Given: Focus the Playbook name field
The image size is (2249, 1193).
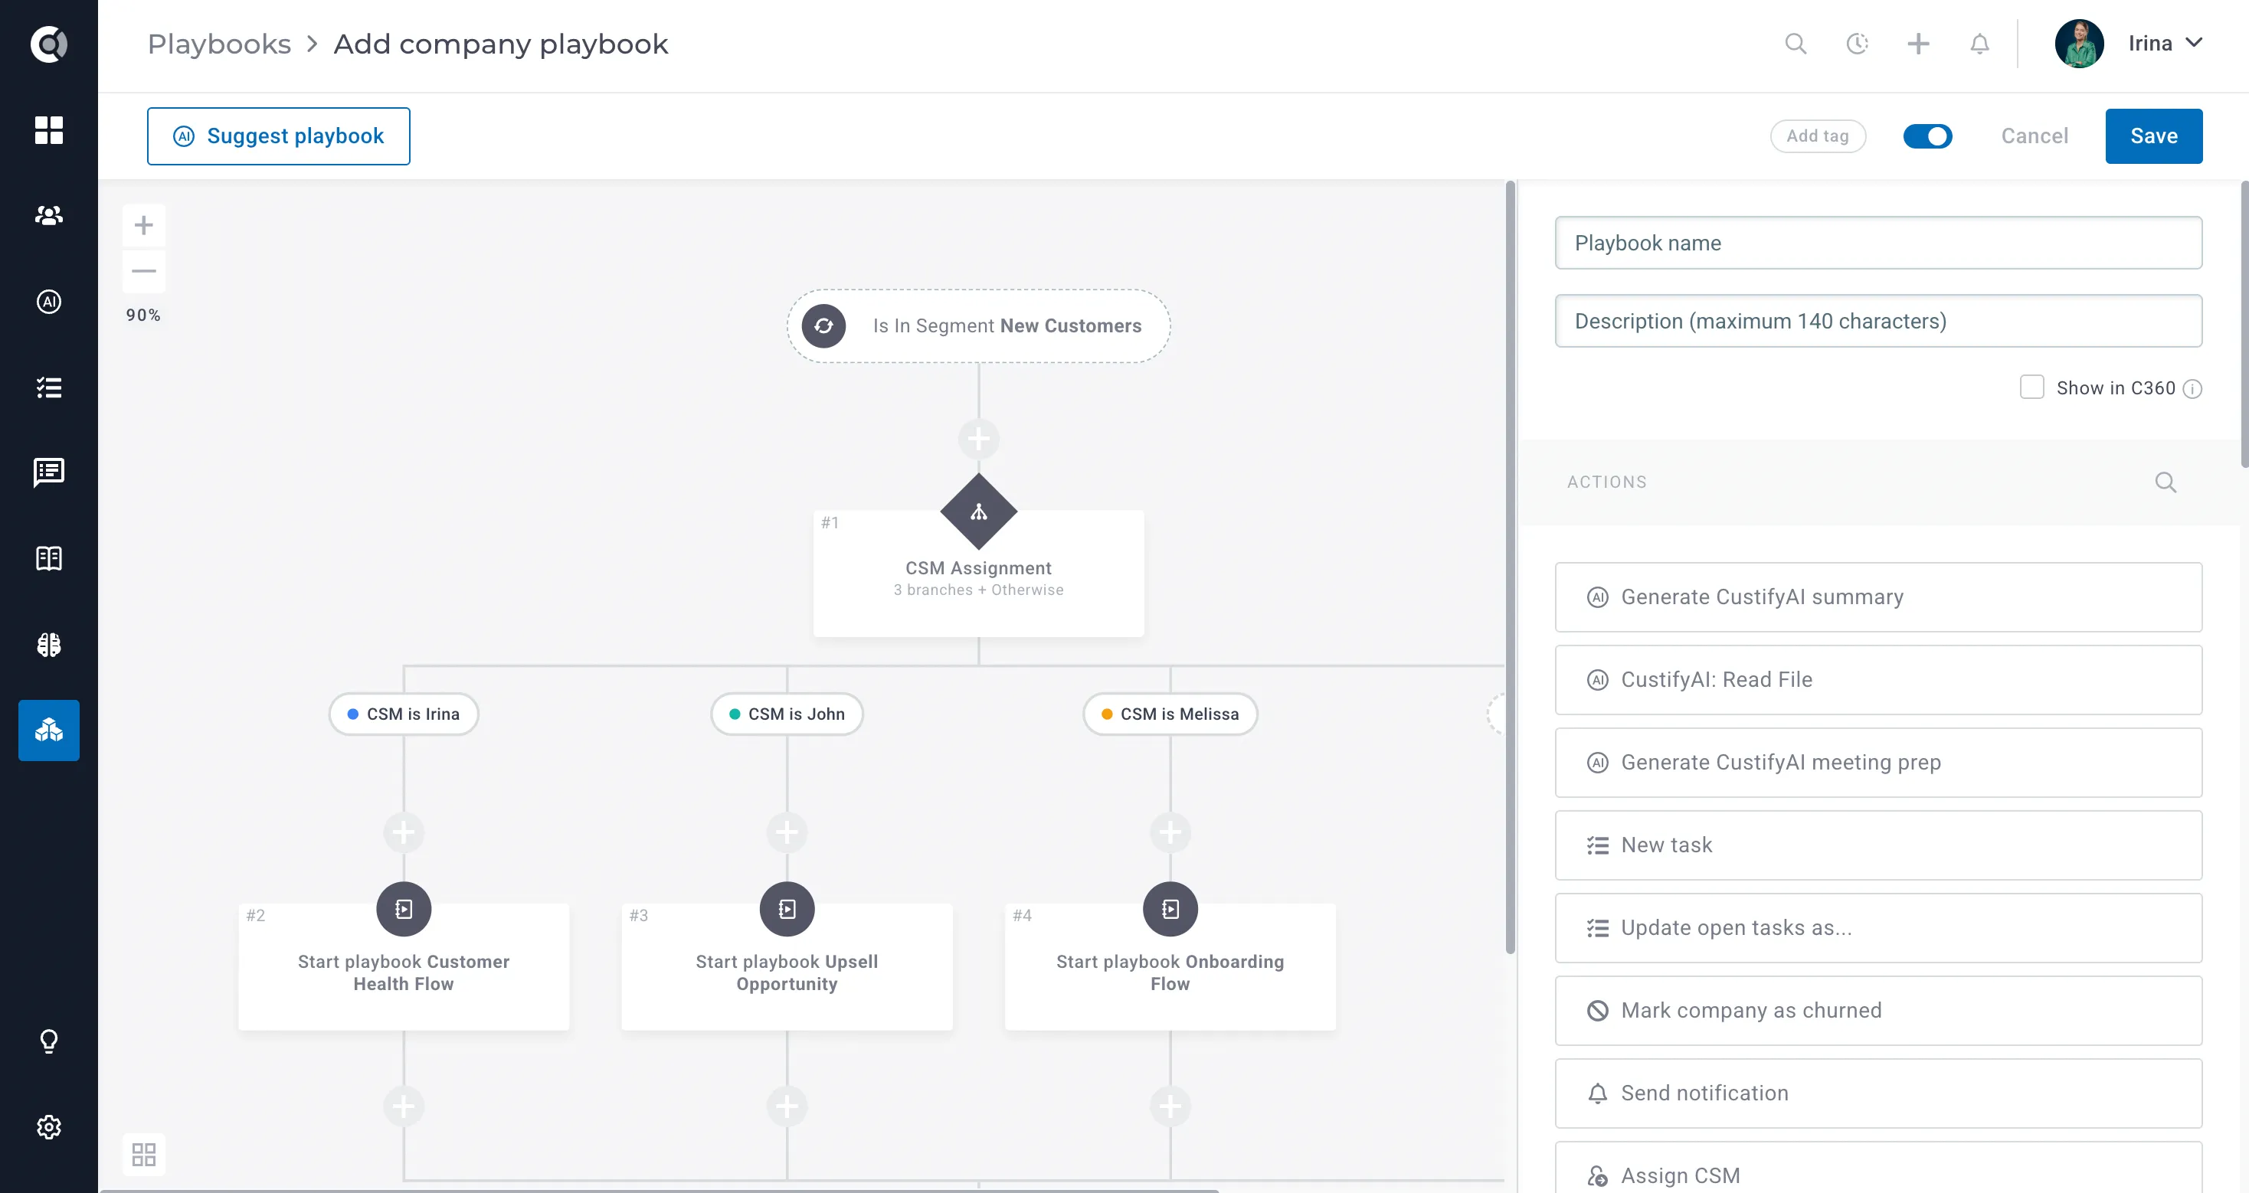Looking at the screenshot, I should [x=1878, y=243].
